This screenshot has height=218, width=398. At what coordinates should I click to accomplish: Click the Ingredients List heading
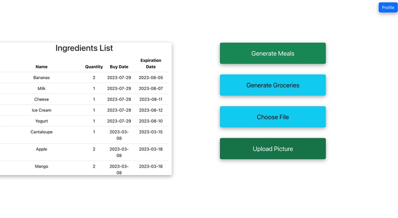(x=84, y=48)
